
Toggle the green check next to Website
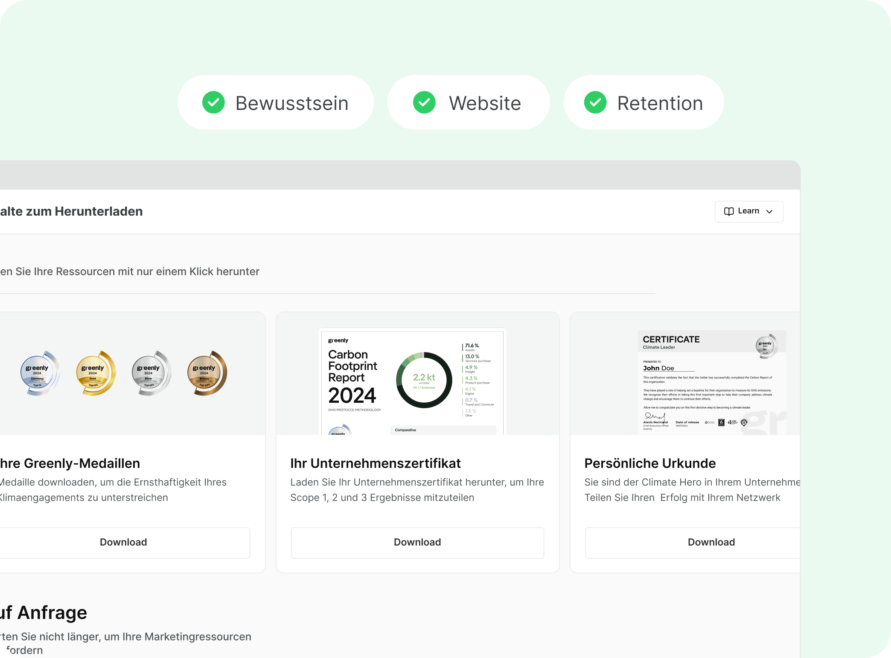pyautogui.click(x=424, y=103)
